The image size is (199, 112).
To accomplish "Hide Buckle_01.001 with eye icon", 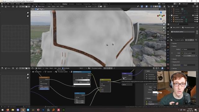I will pos(195,20).
